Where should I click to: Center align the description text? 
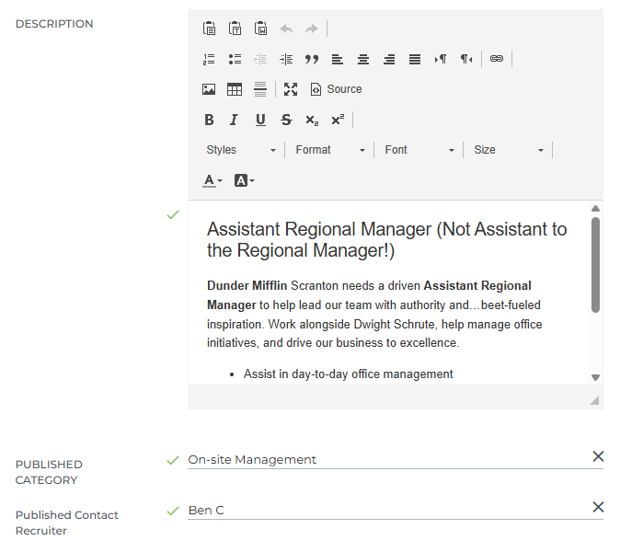(x=363, y=59)
